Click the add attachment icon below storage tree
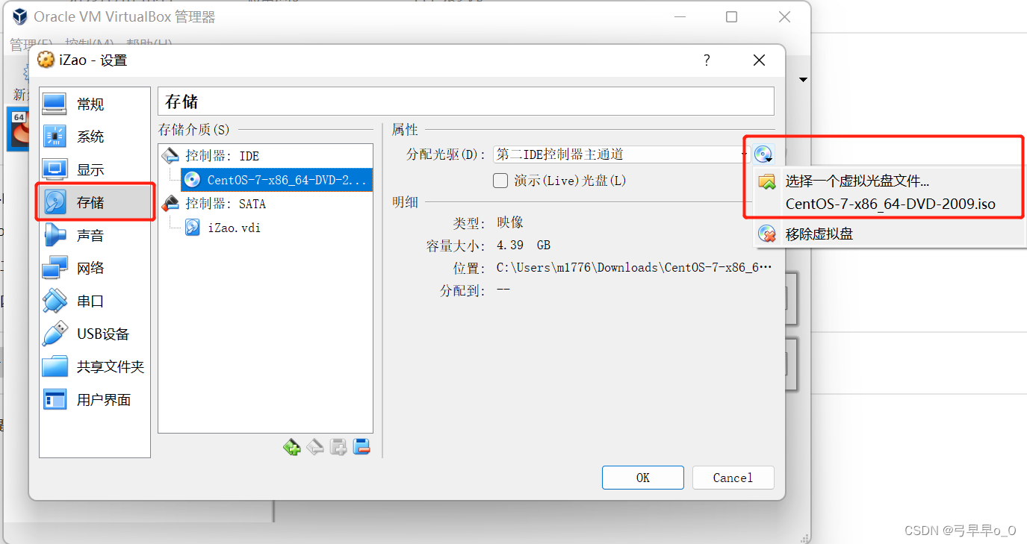Screen dimensions: 1027x544 point(338,447)
